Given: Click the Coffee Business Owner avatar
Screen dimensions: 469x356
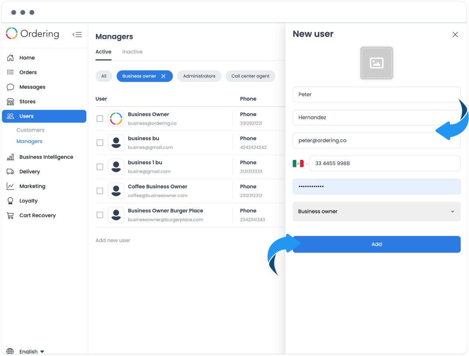Looking at the screenshot, I should tap(116, 191).
